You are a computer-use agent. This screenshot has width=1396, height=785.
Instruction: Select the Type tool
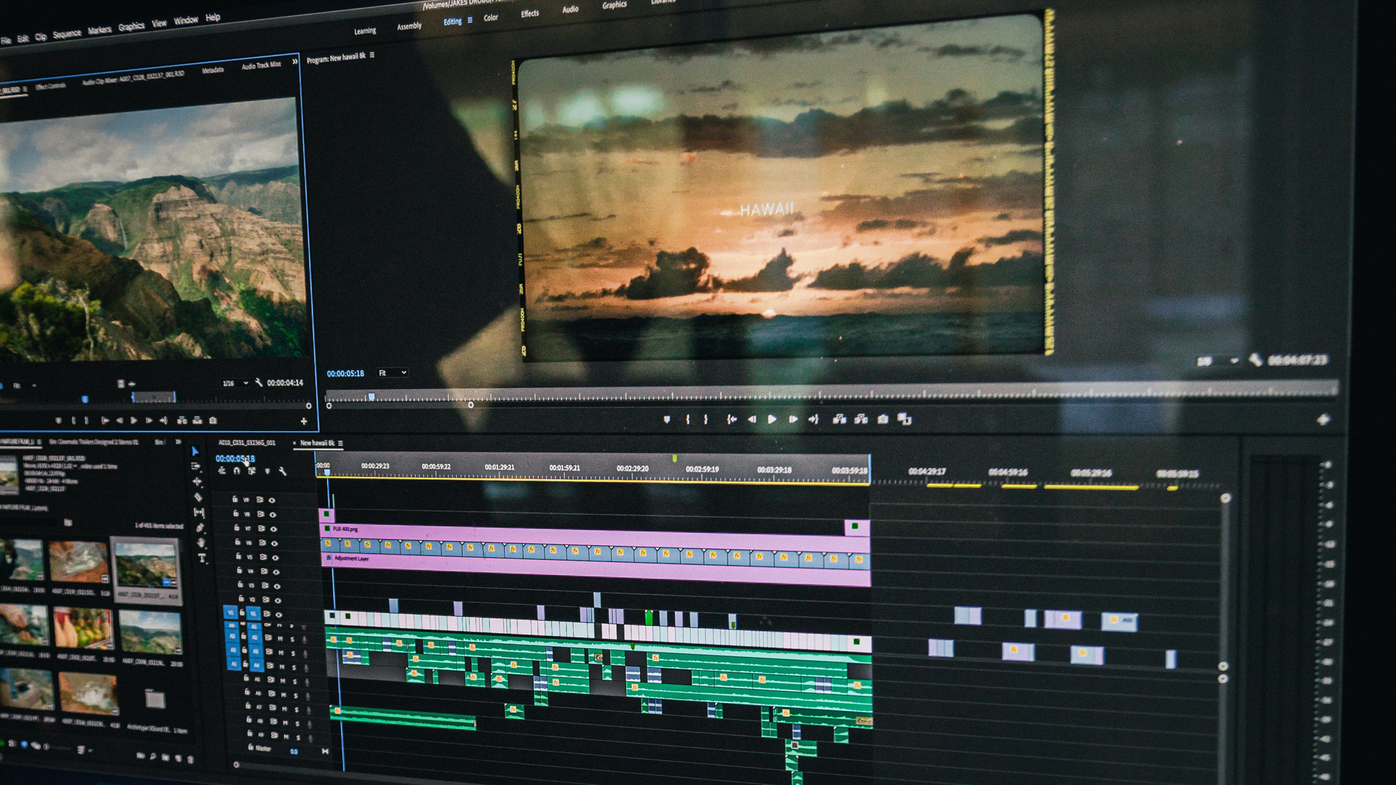pos(202,558)
